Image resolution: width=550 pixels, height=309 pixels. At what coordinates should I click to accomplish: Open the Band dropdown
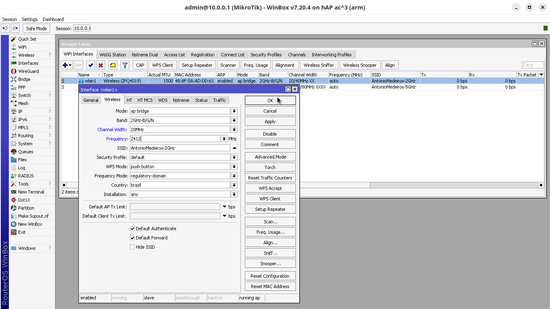(234, 120)
